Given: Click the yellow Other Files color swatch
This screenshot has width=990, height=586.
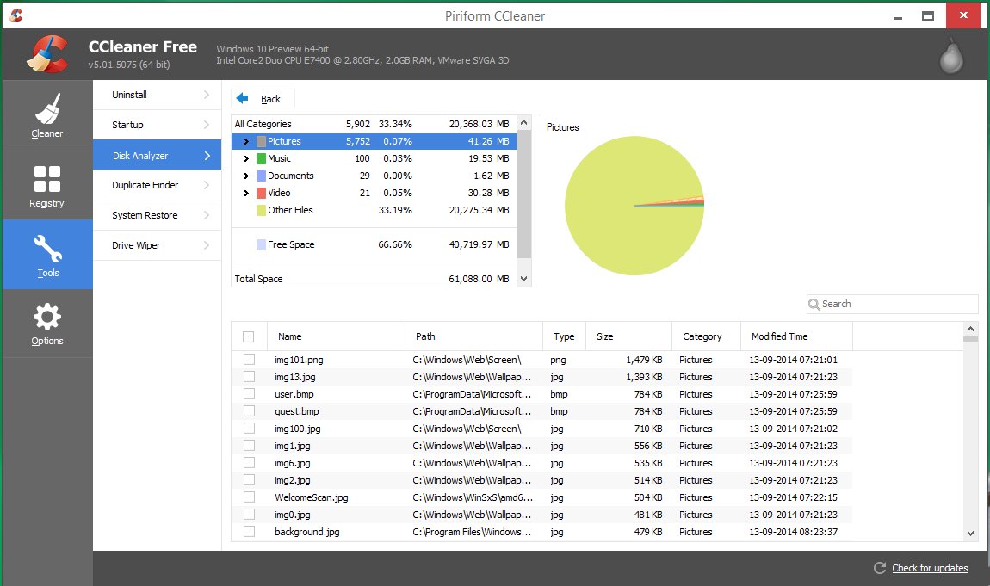Looking at the screenshot, I should click(261, 210).
